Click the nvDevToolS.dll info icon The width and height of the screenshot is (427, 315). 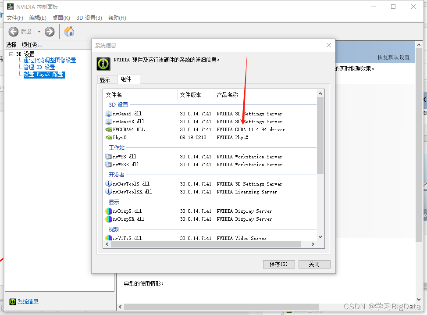(x=108, y=184)
